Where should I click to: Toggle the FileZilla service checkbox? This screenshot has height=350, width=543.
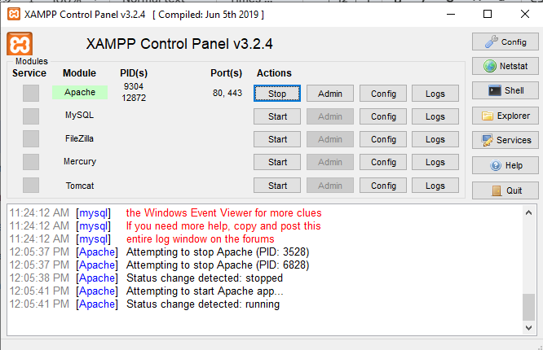click(x=31, y=139)
